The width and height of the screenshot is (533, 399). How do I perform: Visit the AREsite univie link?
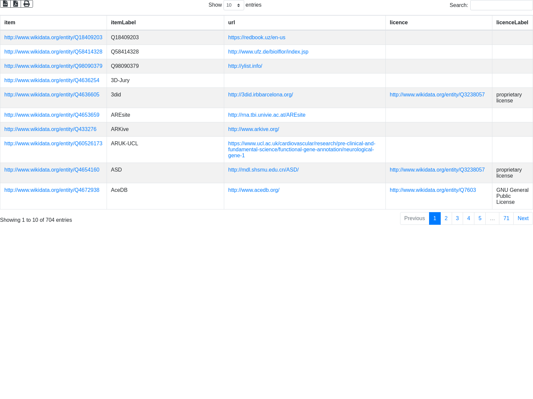point(267,115)
